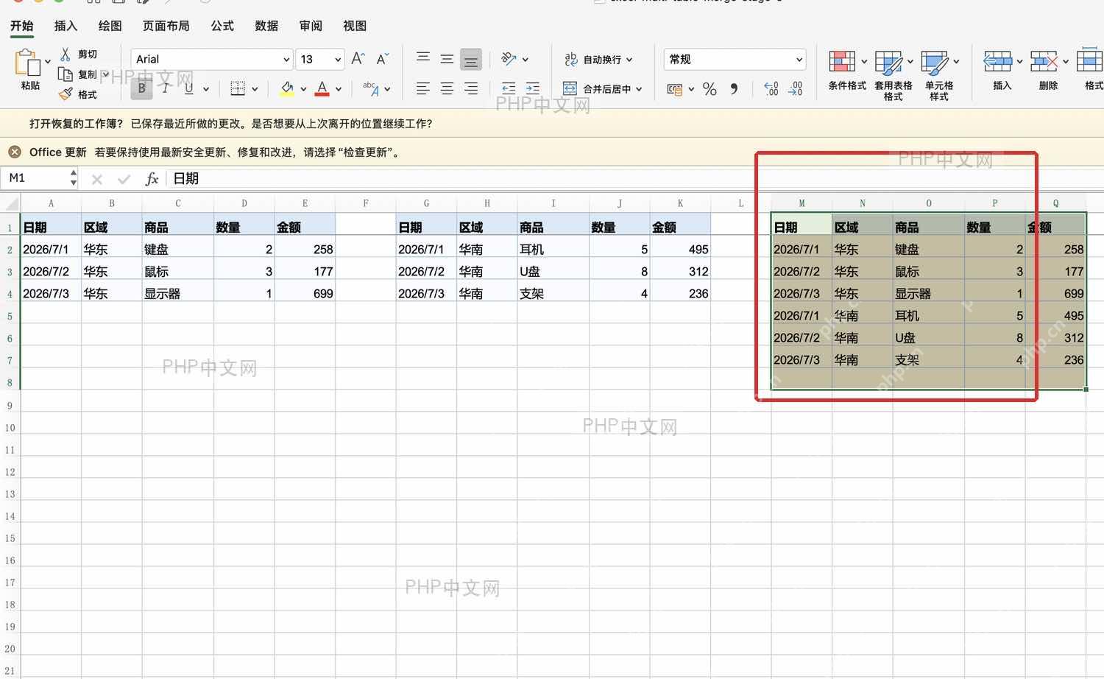Click the red font color A
The height and width of the screenshot is (679, 1104).
coord(322,89)
